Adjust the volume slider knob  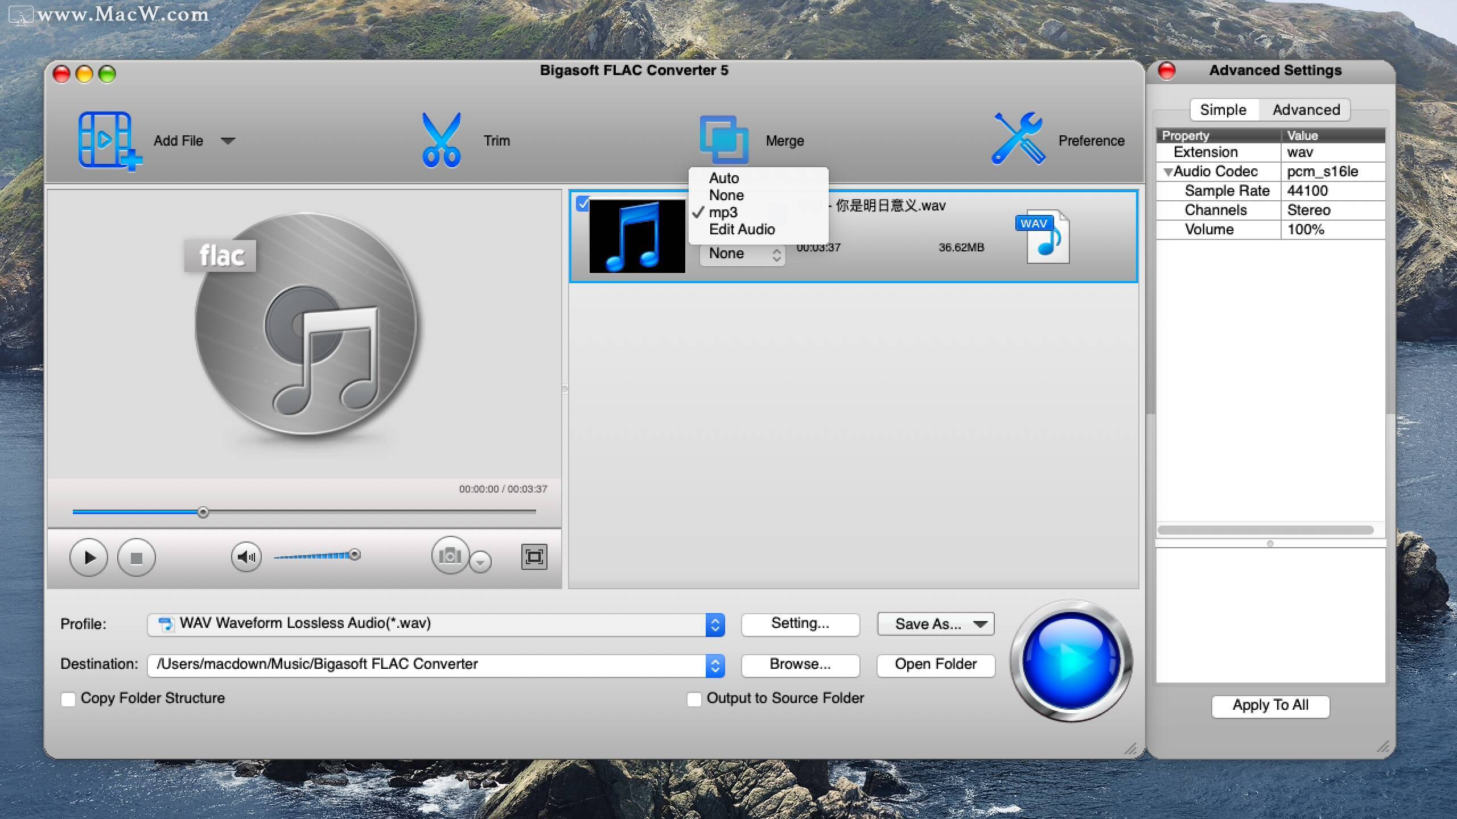tap(355, 554)
